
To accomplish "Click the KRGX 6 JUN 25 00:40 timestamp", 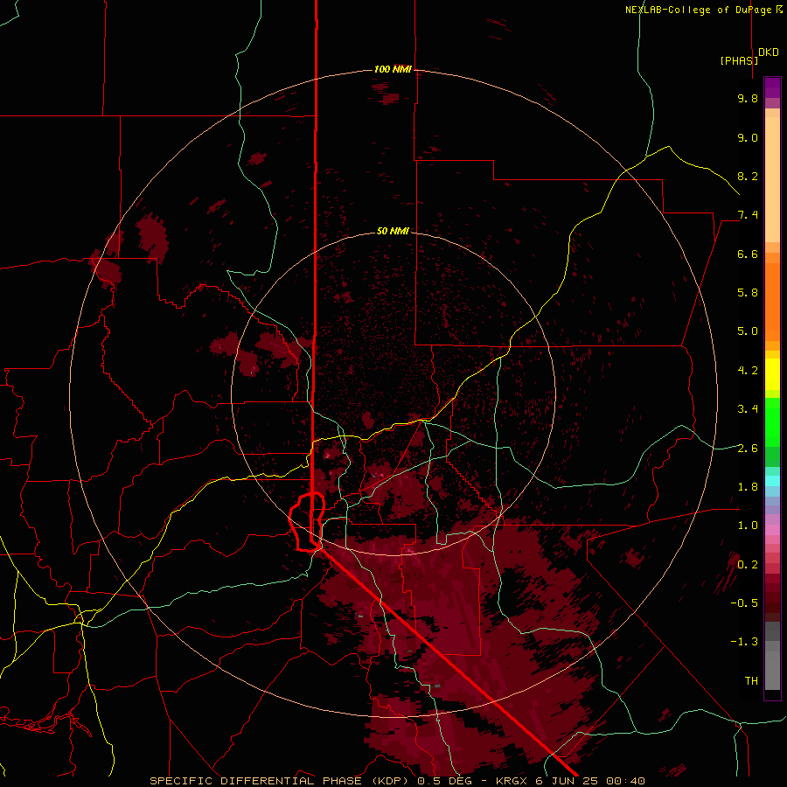I will 570,781.
